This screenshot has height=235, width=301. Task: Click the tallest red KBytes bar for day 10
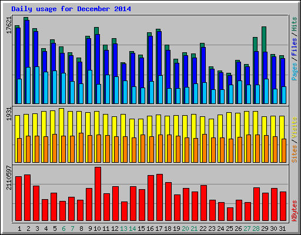[98, 194]
